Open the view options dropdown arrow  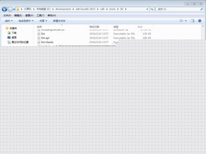pos(186,21)
